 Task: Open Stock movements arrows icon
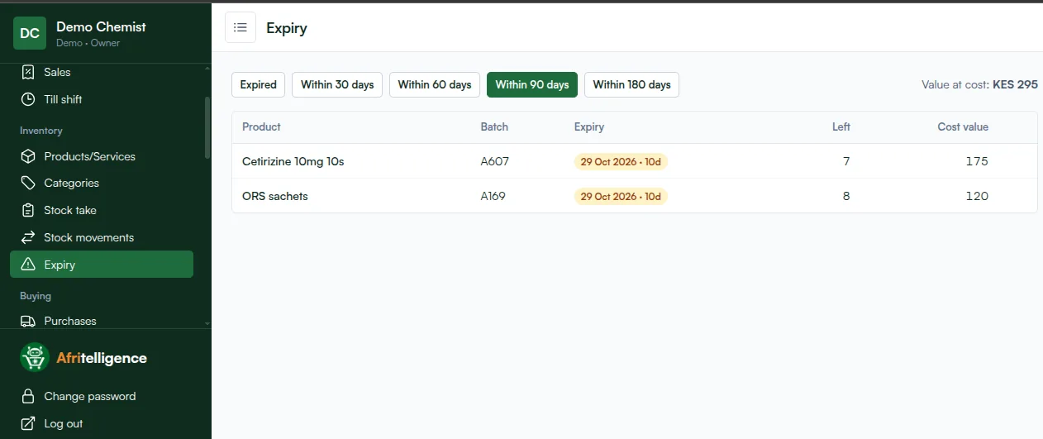pos(28,237)
